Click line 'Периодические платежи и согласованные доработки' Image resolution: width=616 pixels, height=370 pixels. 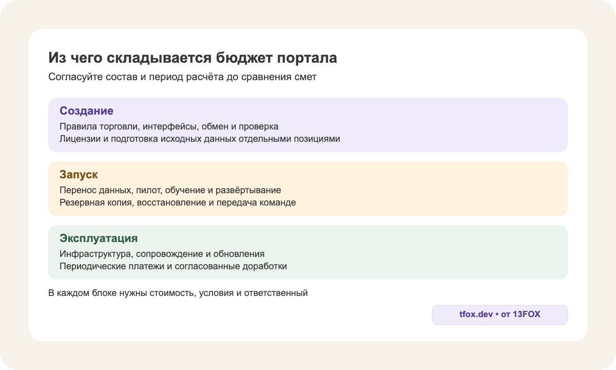click(173, 266)
